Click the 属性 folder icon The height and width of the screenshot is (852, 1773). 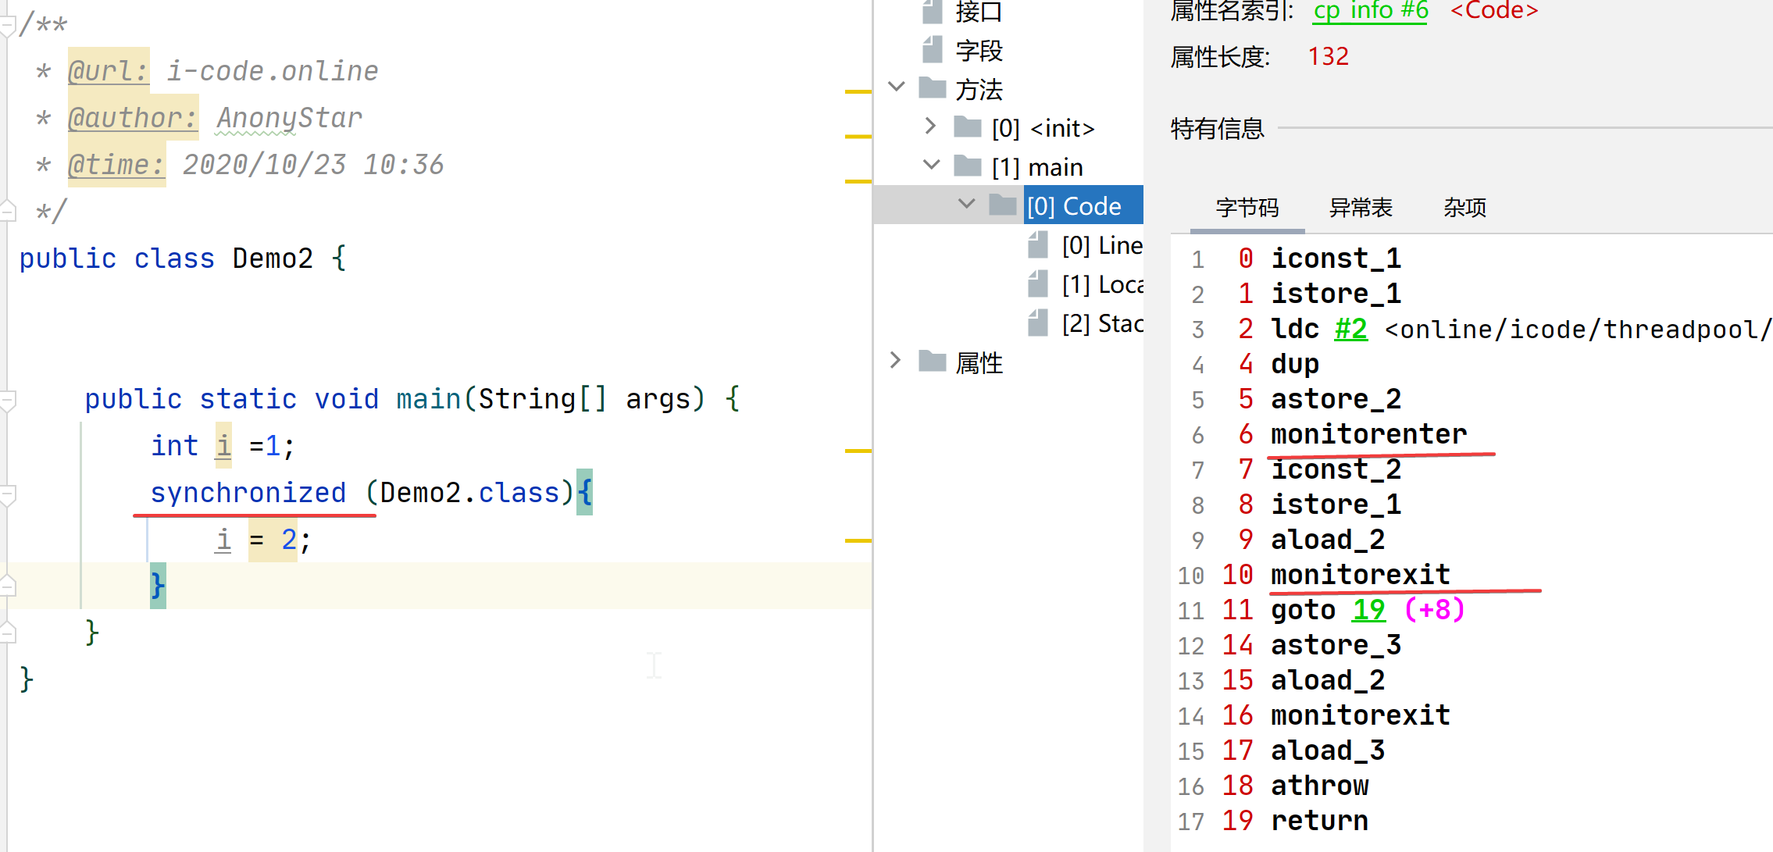(933, 362)
